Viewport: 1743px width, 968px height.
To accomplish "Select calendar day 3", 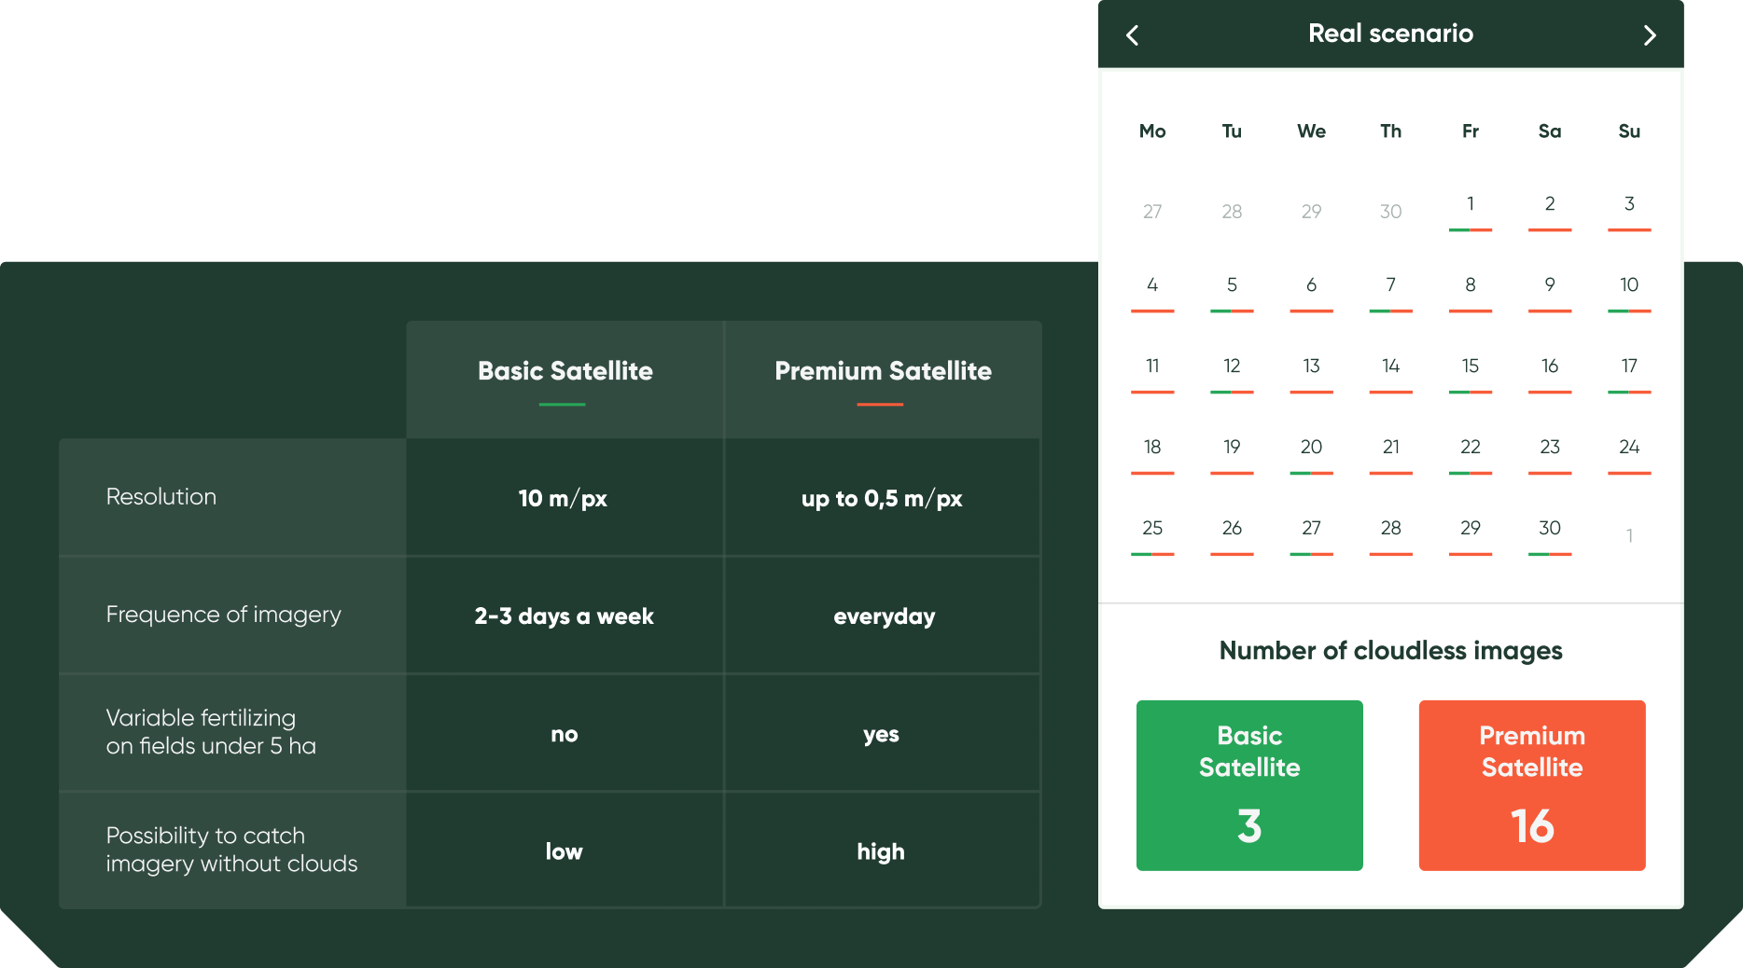I will click(x=1629, y=211).
